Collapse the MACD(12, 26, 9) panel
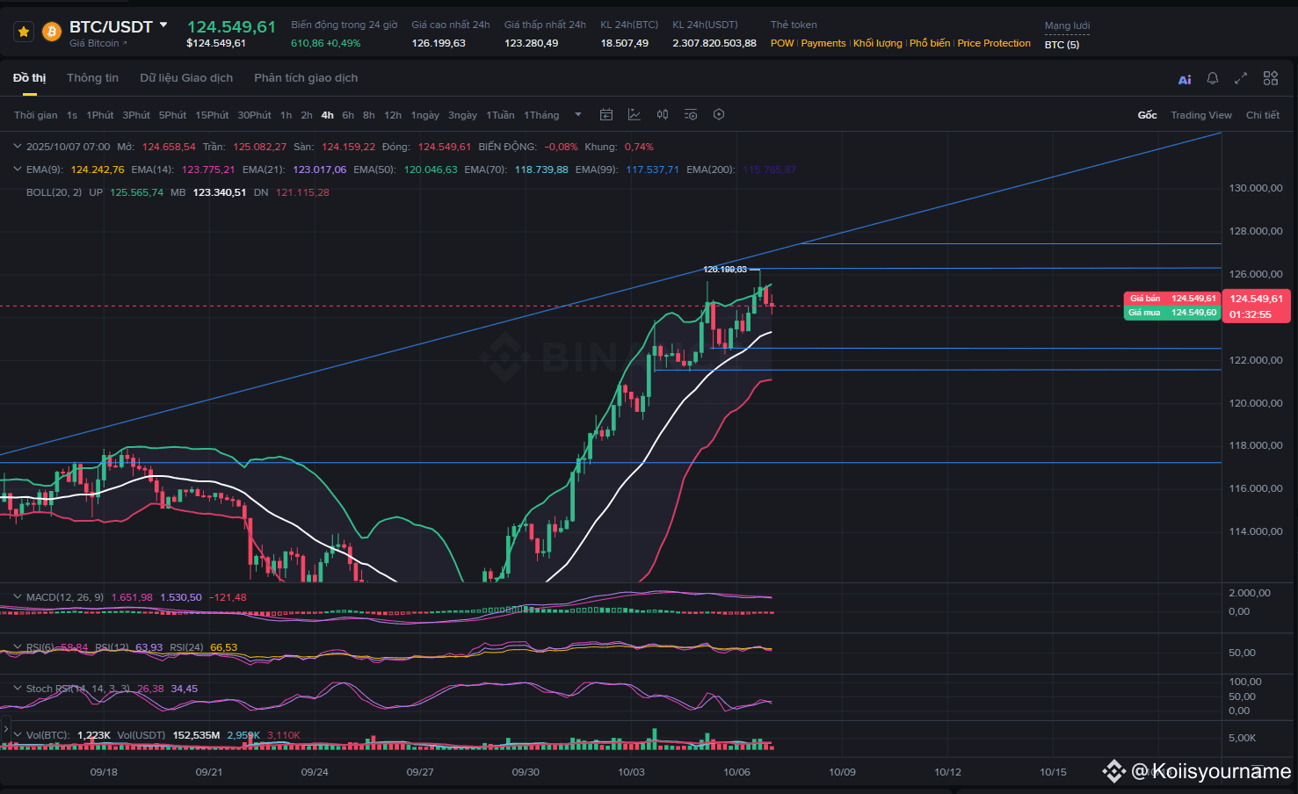 coord(18,596)
